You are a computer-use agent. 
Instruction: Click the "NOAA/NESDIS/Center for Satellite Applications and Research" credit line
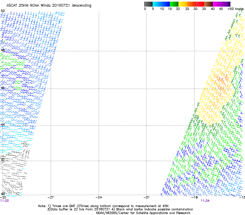point(143,213)
